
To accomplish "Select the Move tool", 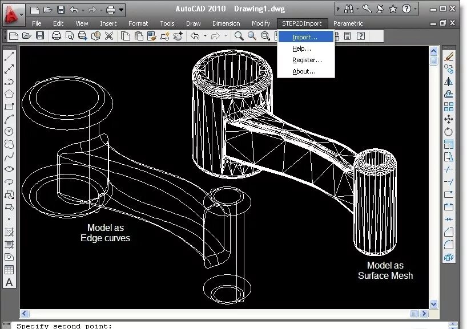I will (449, 119).
